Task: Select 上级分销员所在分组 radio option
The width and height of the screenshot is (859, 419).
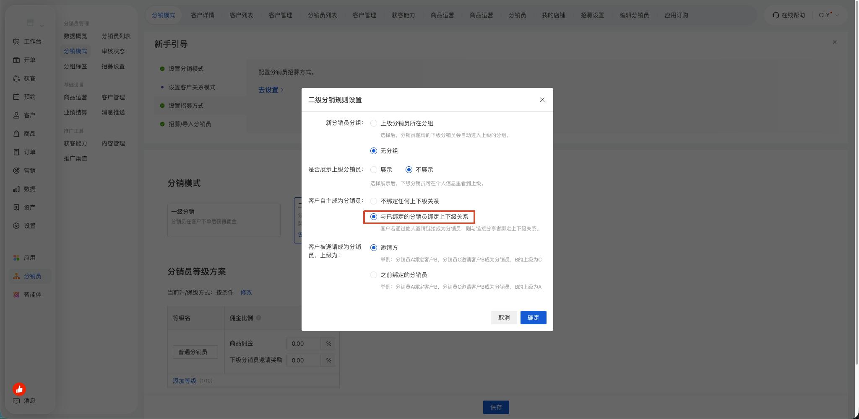Action: [x=374, y=123]
